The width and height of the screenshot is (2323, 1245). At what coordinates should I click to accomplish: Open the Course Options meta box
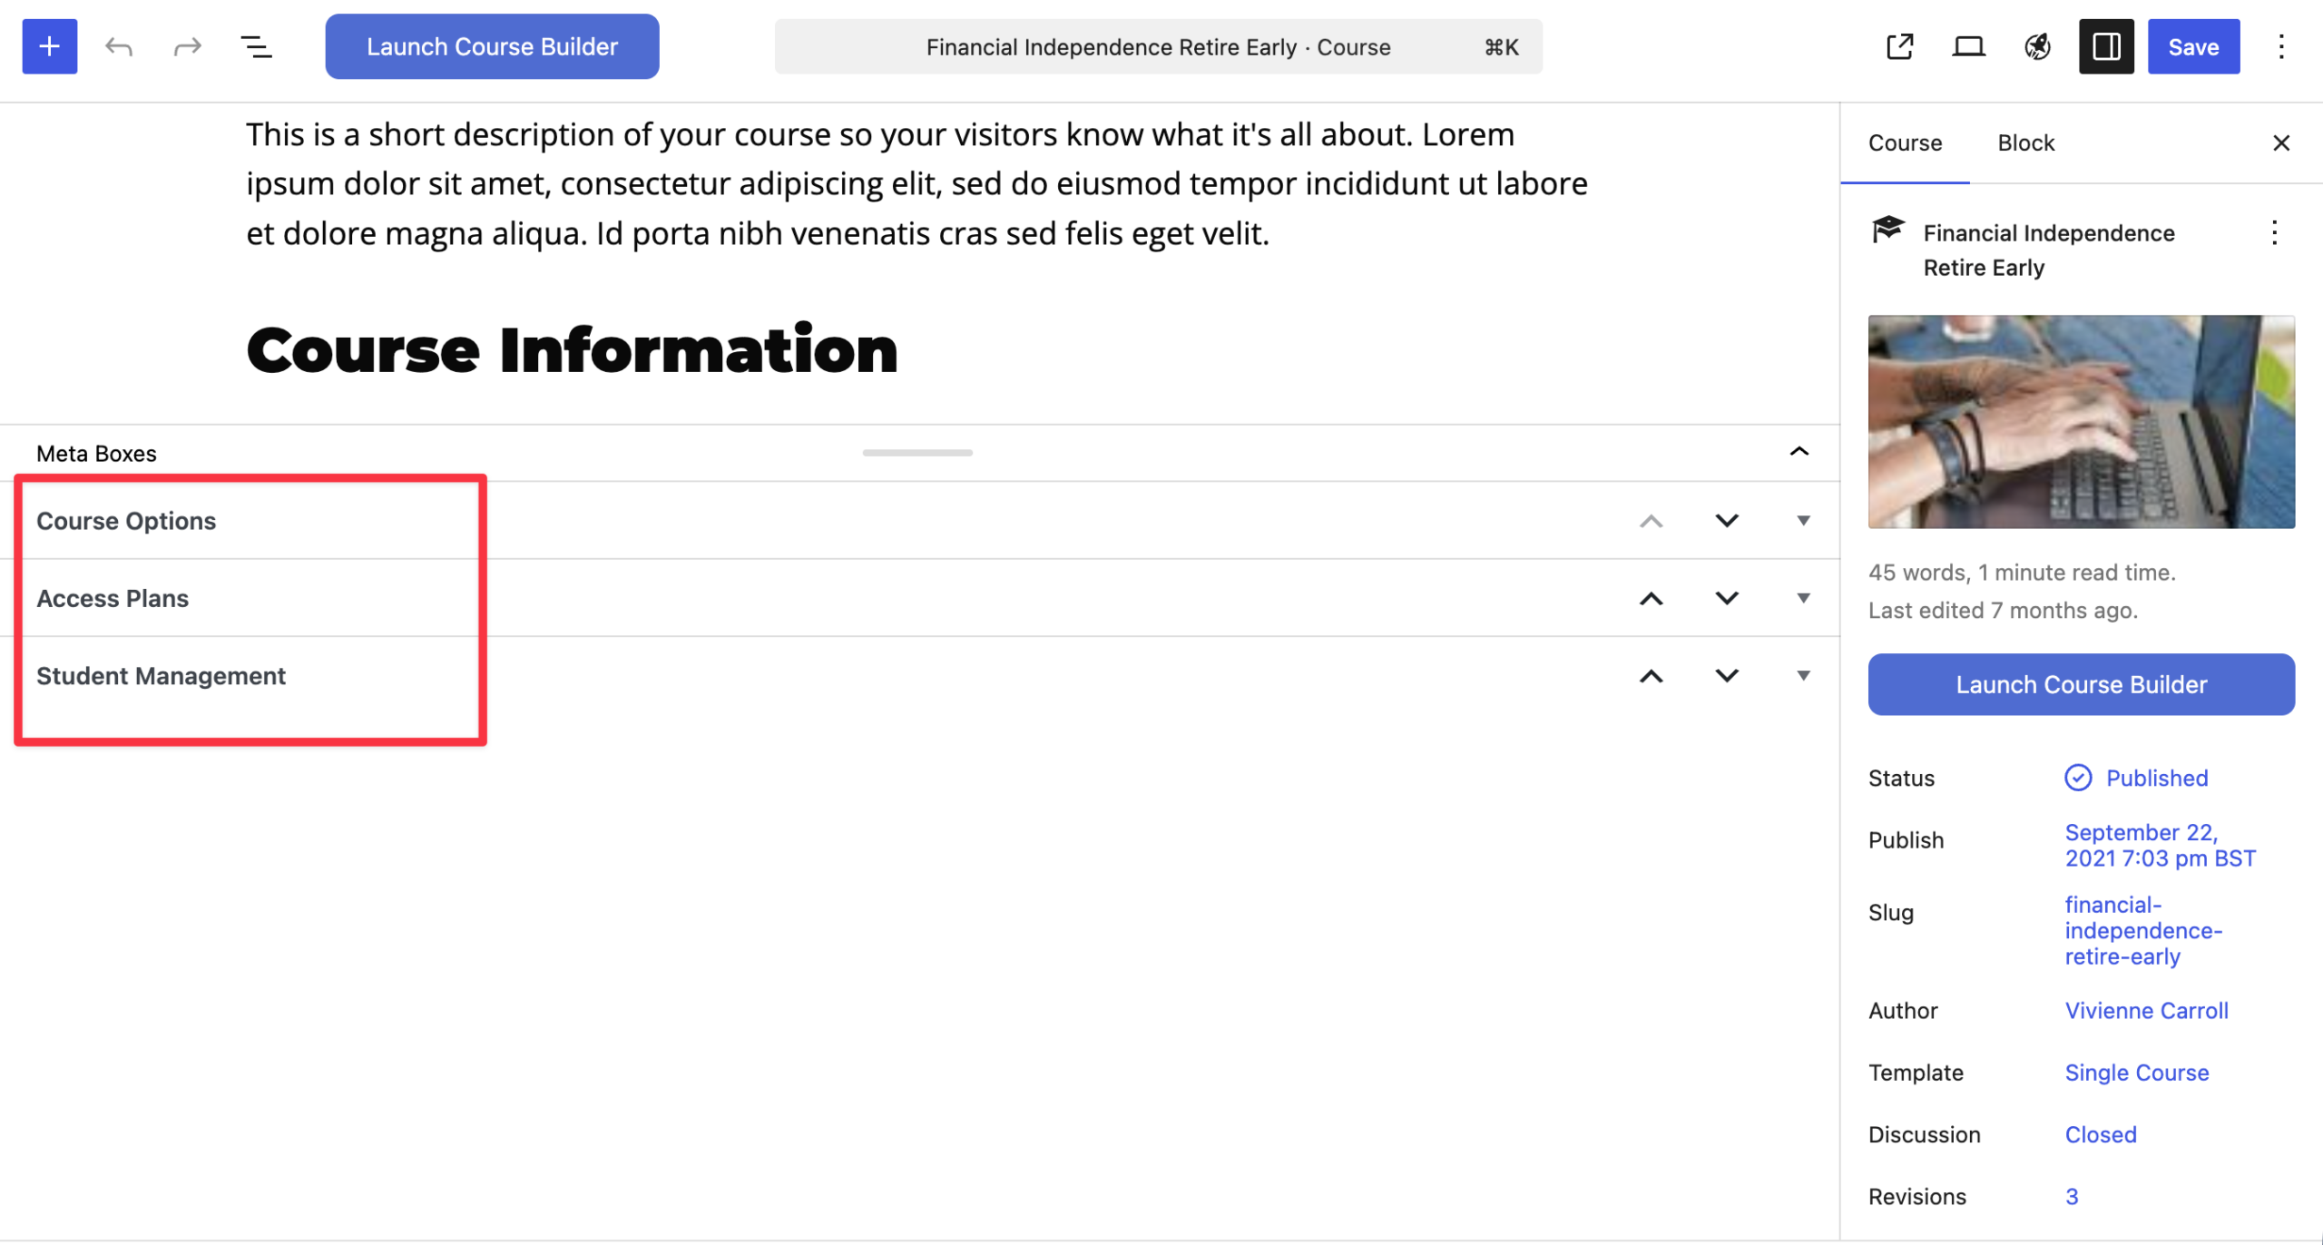tap(126, 521)
